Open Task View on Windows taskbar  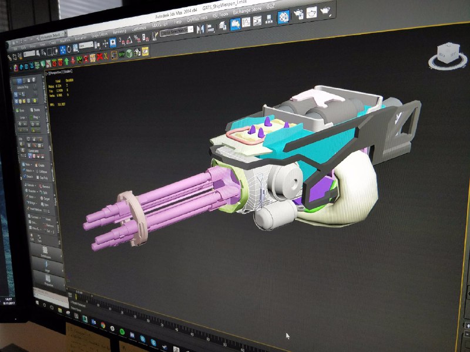[52, 307]
